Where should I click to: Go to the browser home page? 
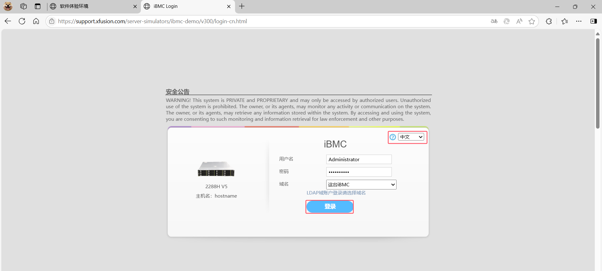(x=36, y=21)
